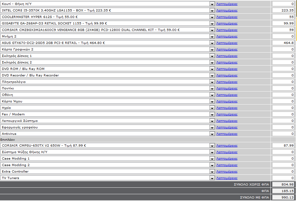
Task: Open the Ηχεία dropdown
Action: click(x=108, y=108)
